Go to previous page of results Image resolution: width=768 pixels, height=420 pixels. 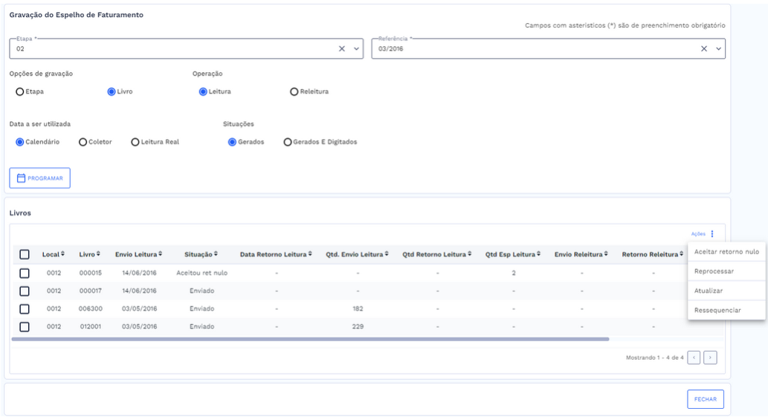pyautogui.click(x=694, y=358)
